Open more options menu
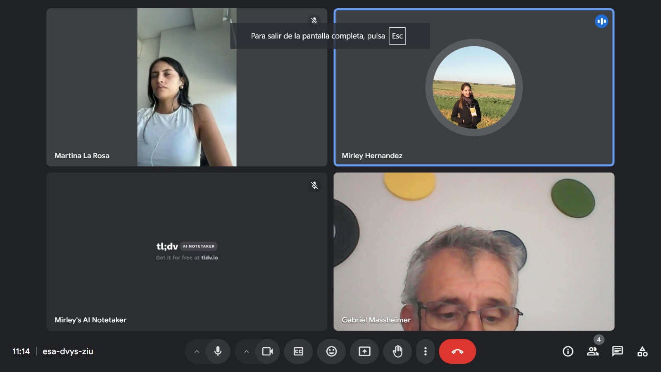The height and width of the screenshot is (372, 661). [425, 351]
